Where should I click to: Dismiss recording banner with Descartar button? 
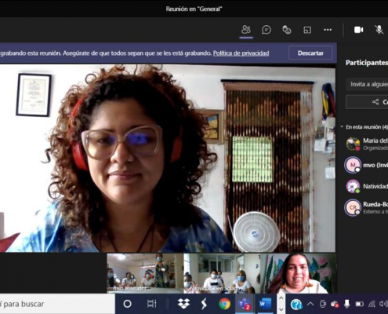pos(310,53)
